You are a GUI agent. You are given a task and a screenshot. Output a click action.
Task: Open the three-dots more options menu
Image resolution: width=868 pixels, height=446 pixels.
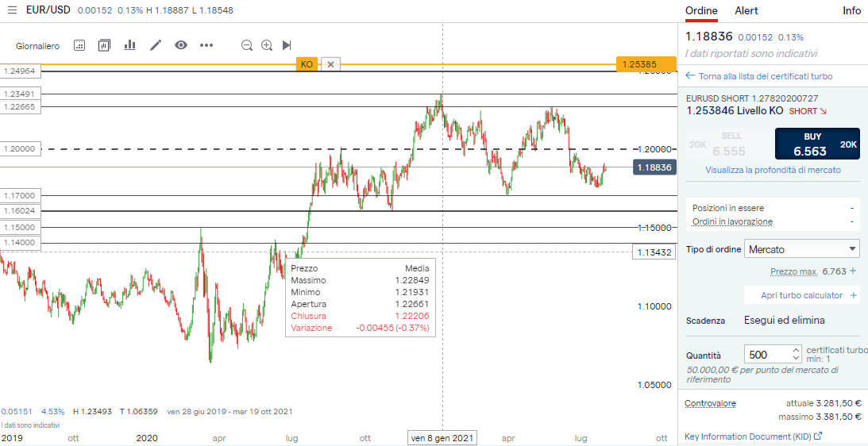[x=206, y=45]
